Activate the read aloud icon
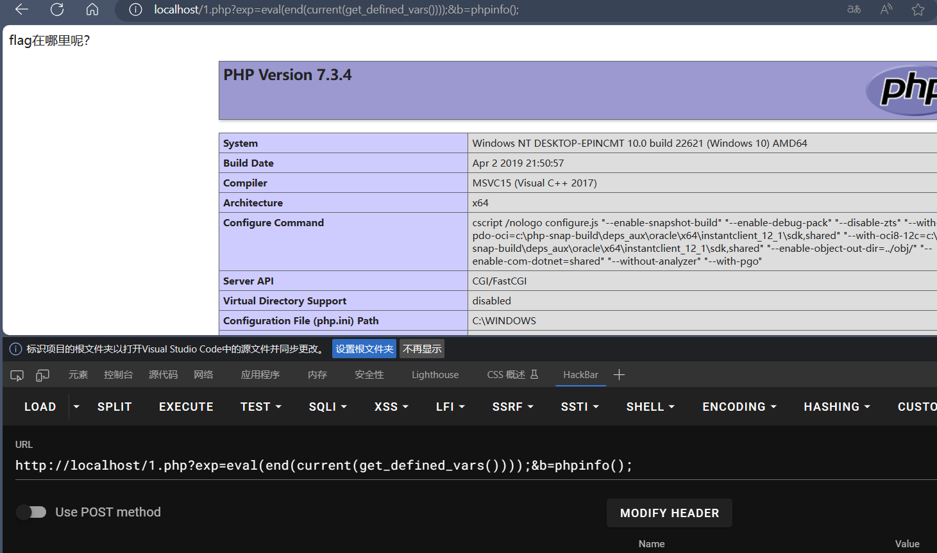This screenshot has width=937, height=553. coord(886,9)
